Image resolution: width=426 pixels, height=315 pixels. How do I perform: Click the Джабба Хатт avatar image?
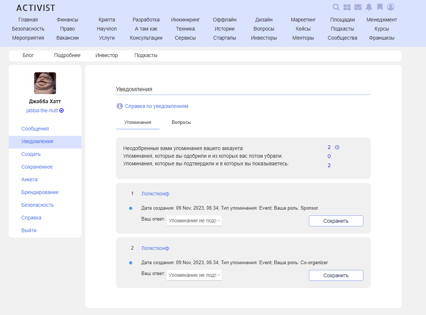(45, 83)
